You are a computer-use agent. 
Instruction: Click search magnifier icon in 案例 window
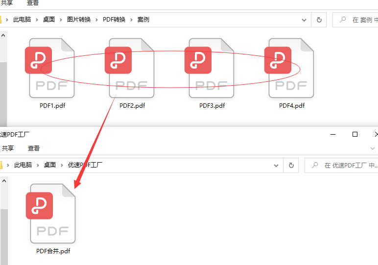343,20
